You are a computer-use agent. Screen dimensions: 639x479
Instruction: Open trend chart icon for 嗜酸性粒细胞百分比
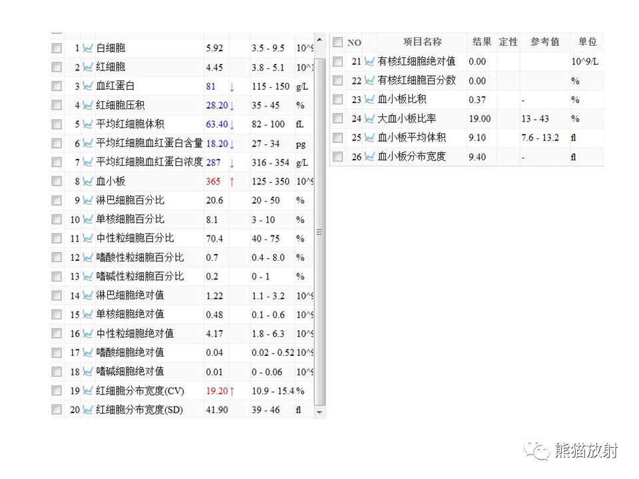point(88,257)
